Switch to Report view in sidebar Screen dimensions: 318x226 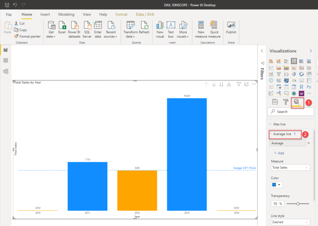tap(6, 50)
